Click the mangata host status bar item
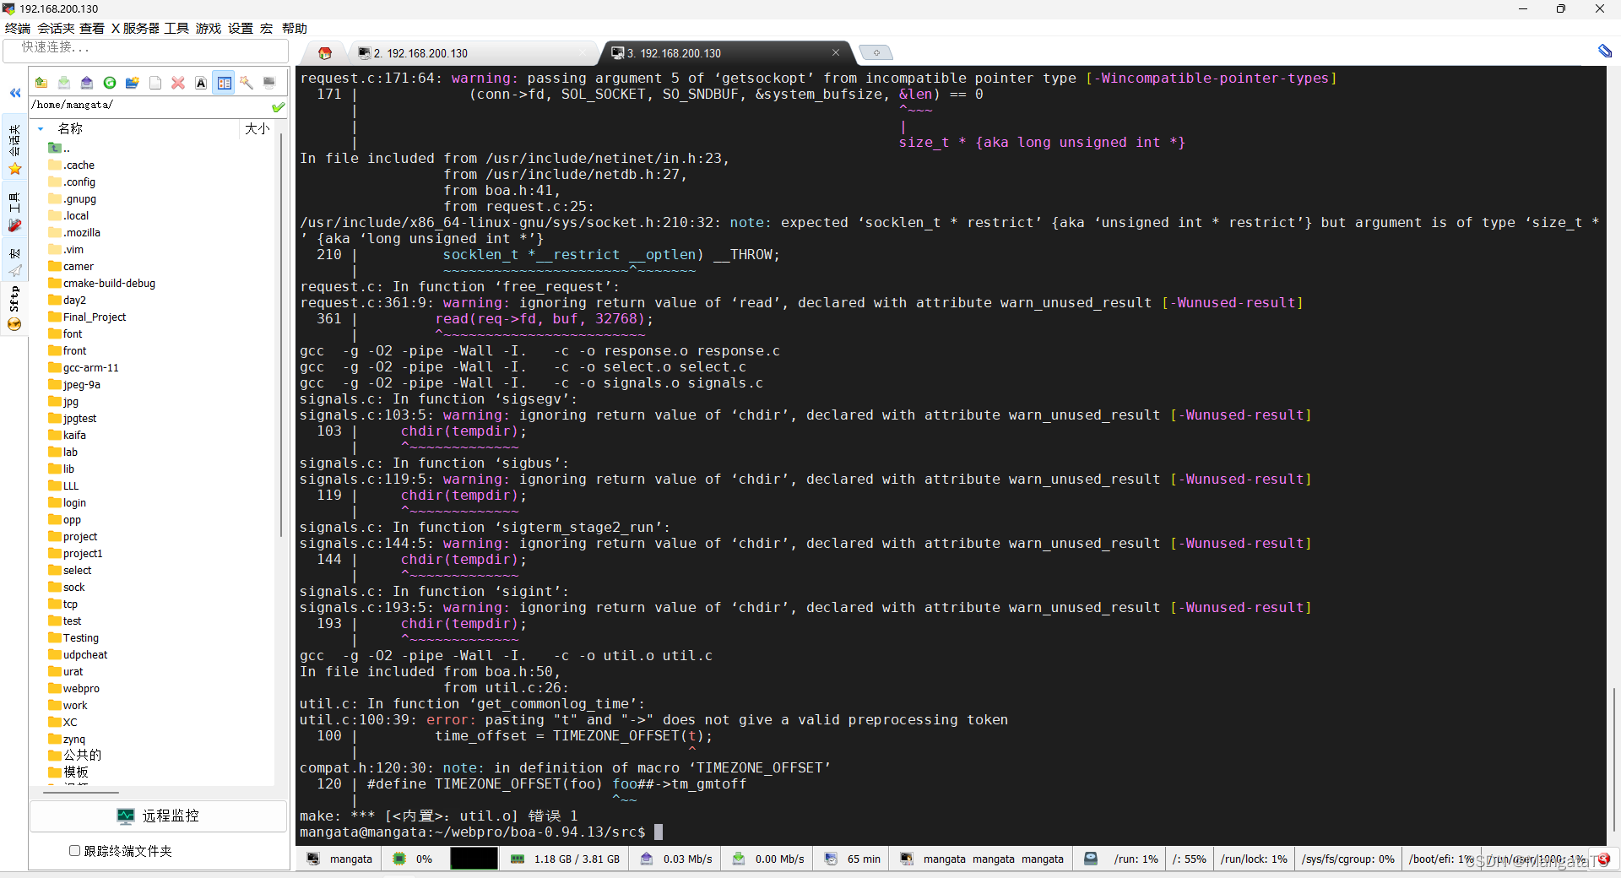This screenshot has height=878, width=1621. pyautogui.click(x=339, y=859)
